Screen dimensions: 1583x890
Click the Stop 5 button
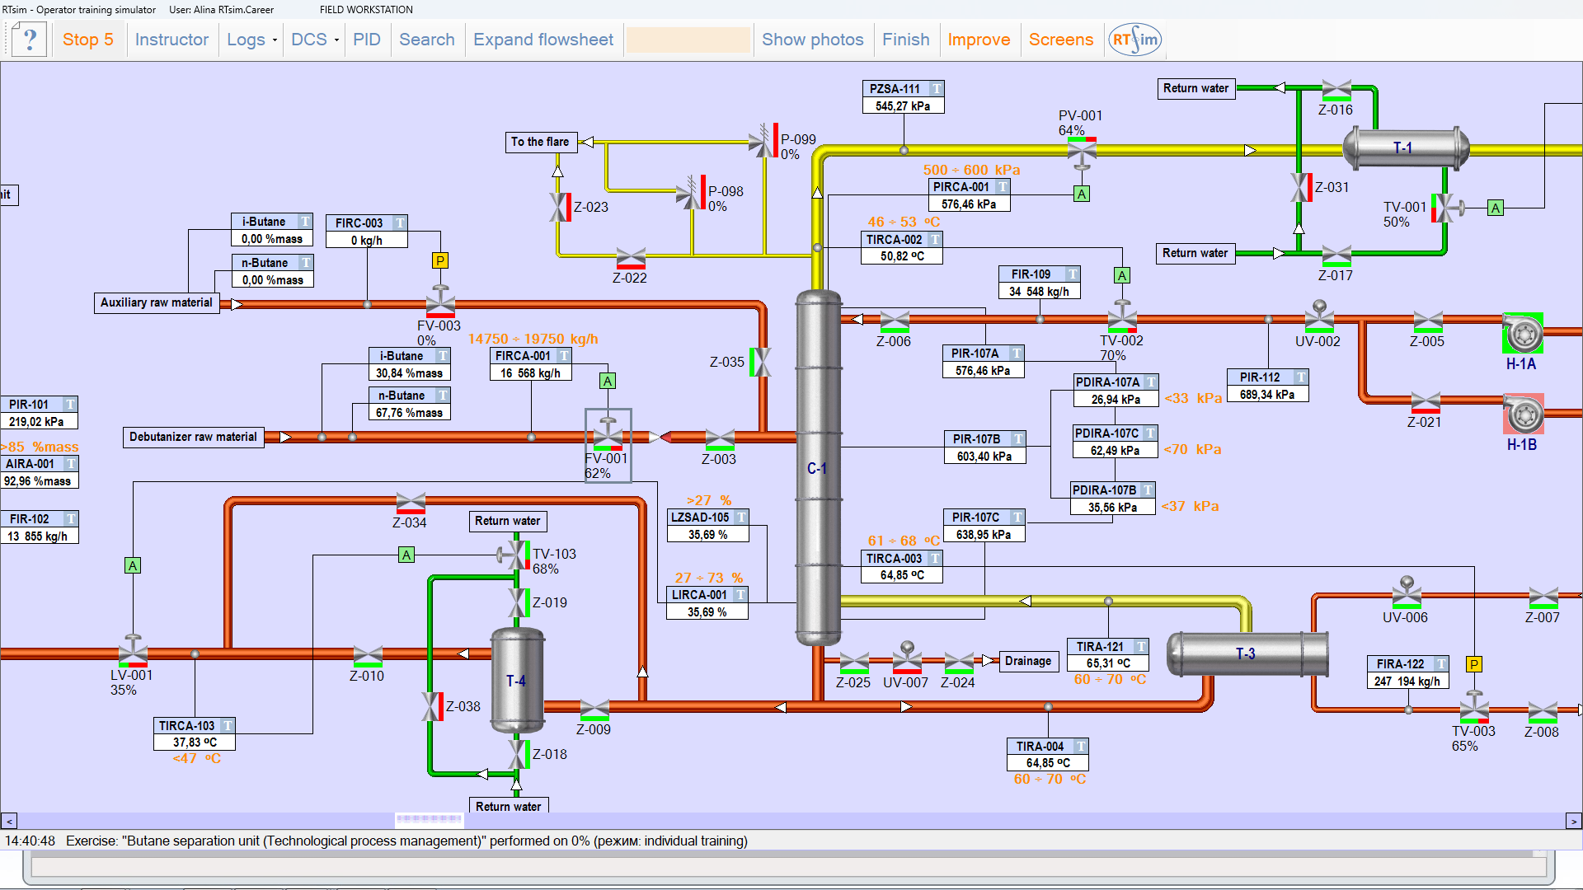(88, 40)
